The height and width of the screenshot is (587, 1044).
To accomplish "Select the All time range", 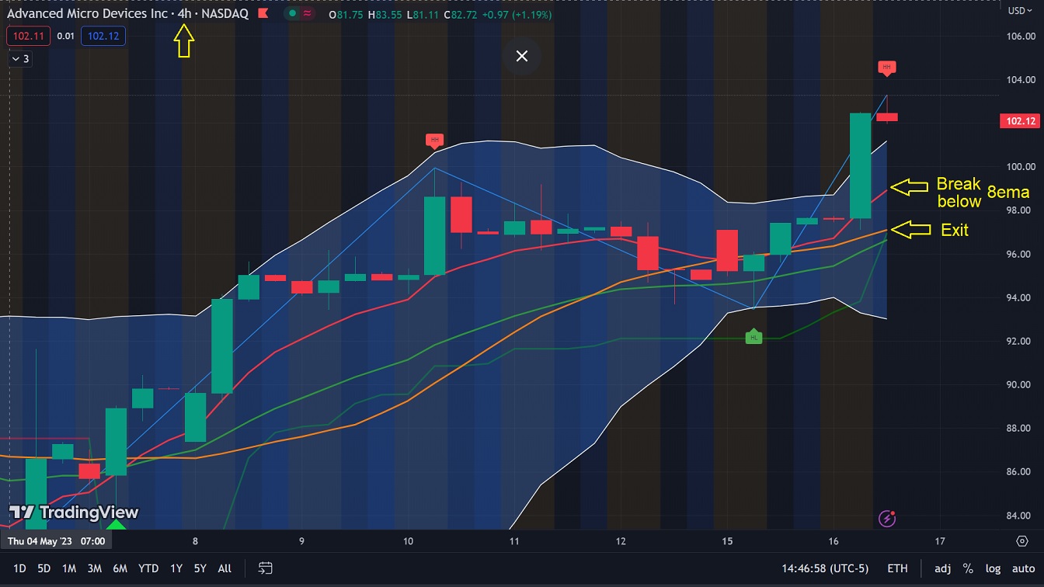I will [224, 568].
